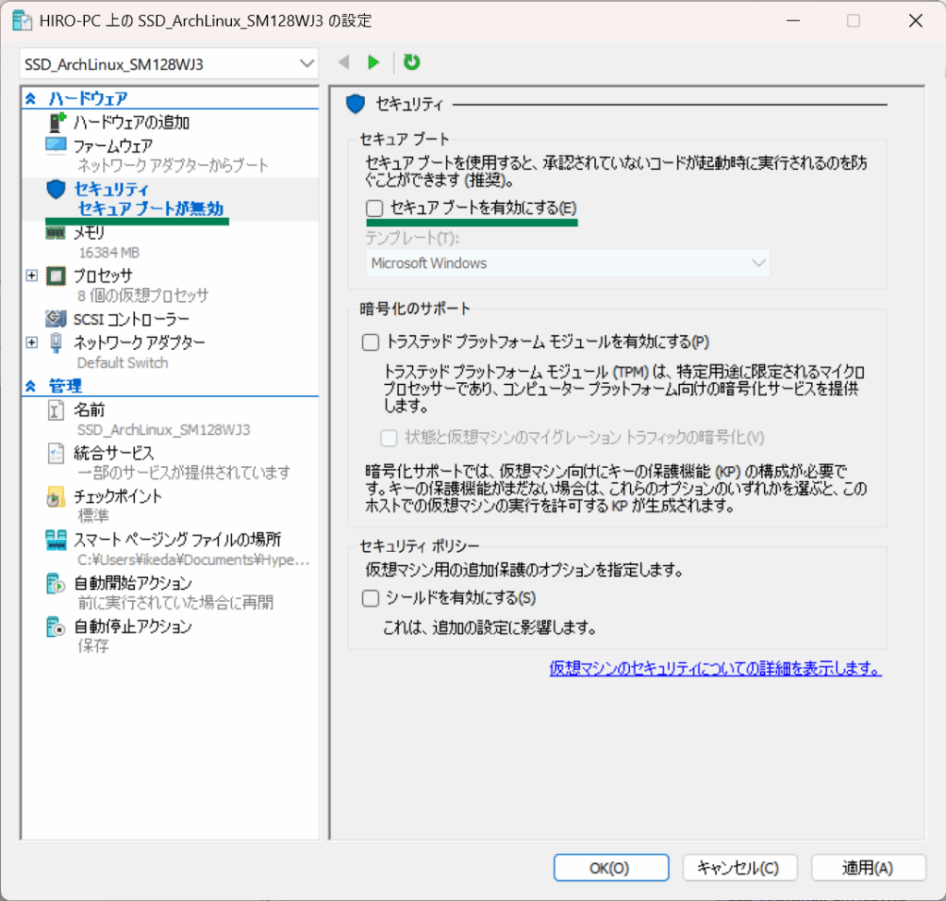
Task: Click the セキュア ブートが無効 status text
Action: [151, 209]
